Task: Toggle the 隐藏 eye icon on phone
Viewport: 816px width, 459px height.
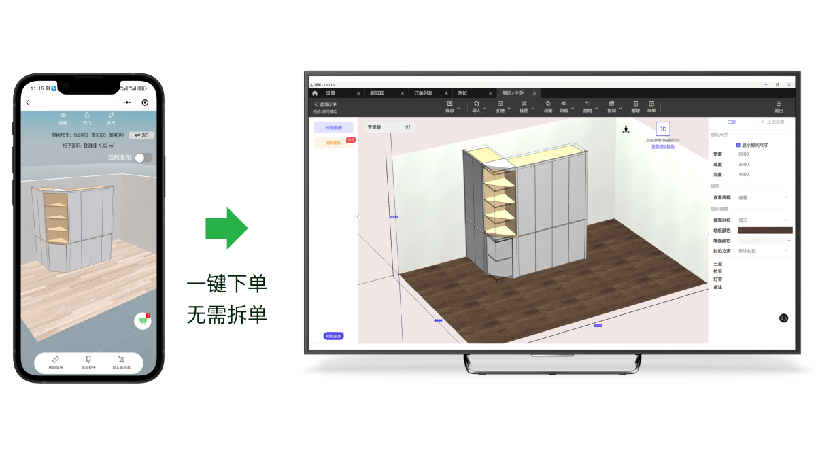Action: (63, 116)
